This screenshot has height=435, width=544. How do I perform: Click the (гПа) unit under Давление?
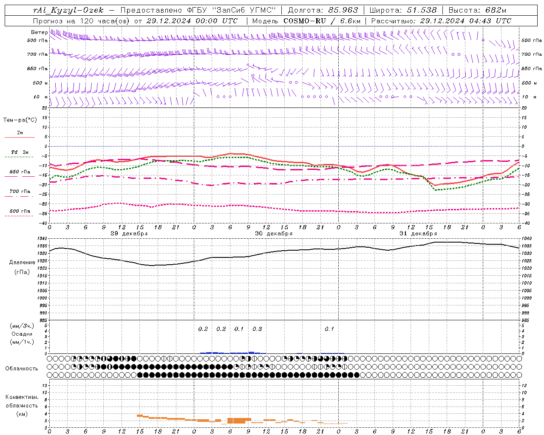point(22,272)
